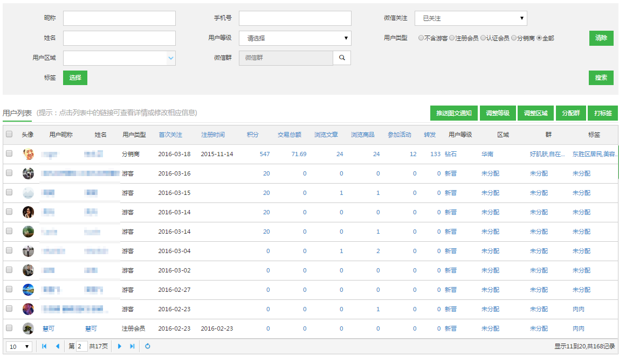
Task: Go to the first page of results
Action: [x=44, y=346]
